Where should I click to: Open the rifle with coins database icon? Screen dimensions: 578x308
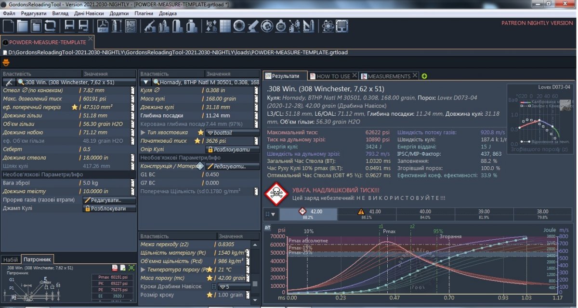pyautogui.click(x=150, y=25)
